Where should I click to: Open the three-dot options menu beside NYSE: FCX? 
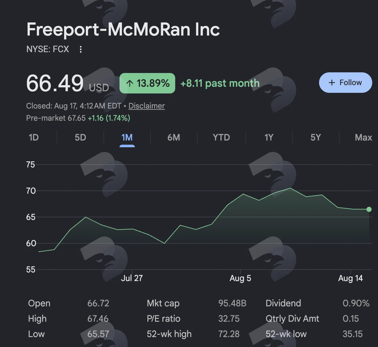click(81, 49)
